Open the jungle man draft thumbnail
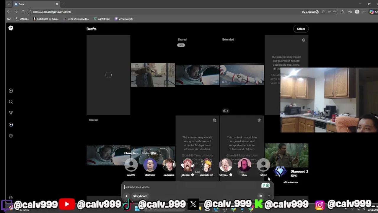Viewport: 378px width, 213px height. pos(286,156)
